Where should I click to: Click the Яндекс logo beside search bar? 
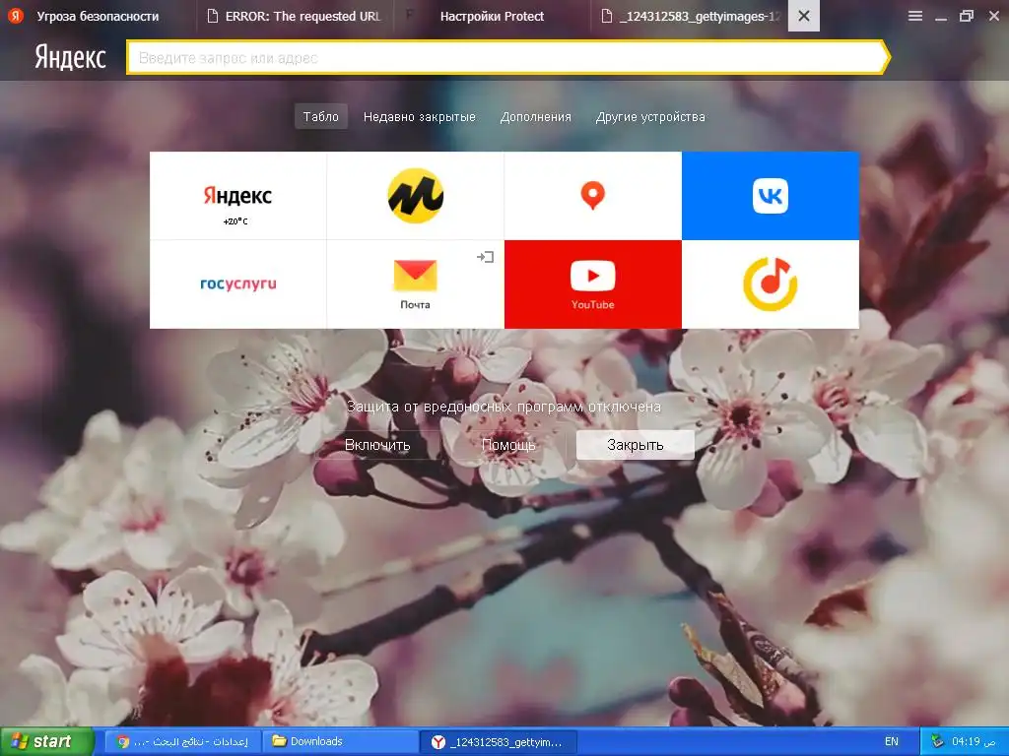coord(70,57)
